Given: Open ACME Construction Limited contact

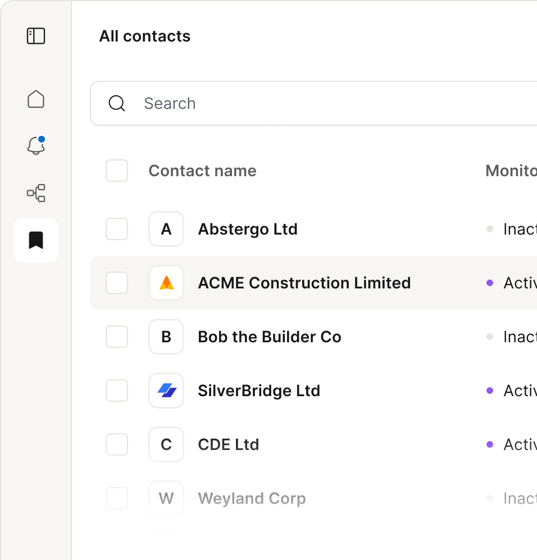Looking at the screenshot, I should click(304, 283).
